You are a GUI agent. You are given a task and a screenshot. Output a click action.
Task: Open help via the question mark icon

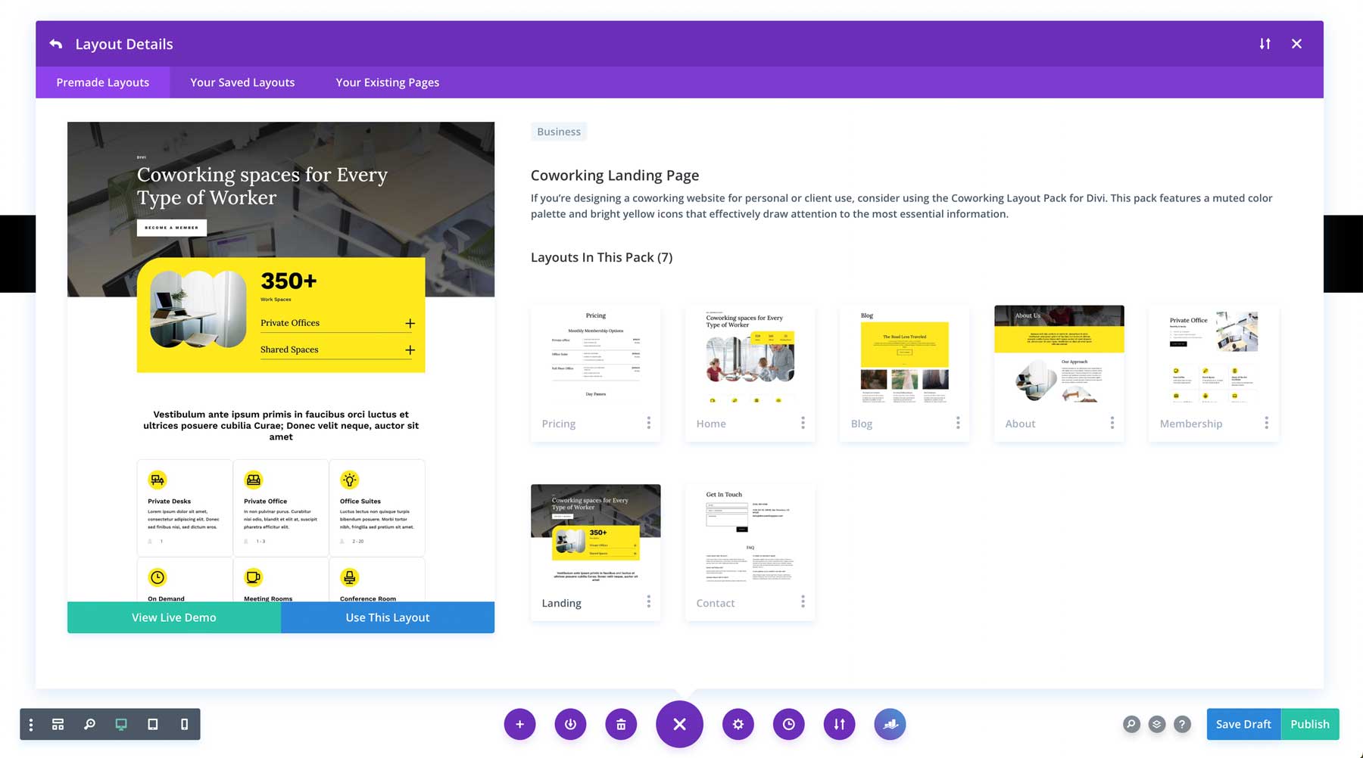(x=1183, y=724)
